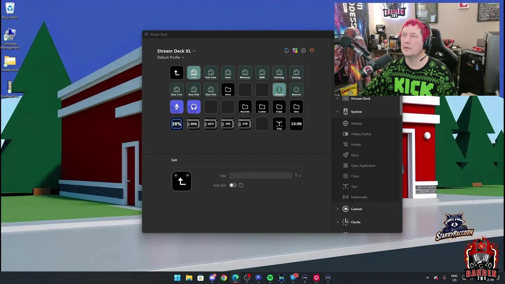Select the 15:06 clock key
The height and width of the screenshot is (284, 505).
click(x=296, y=124)
